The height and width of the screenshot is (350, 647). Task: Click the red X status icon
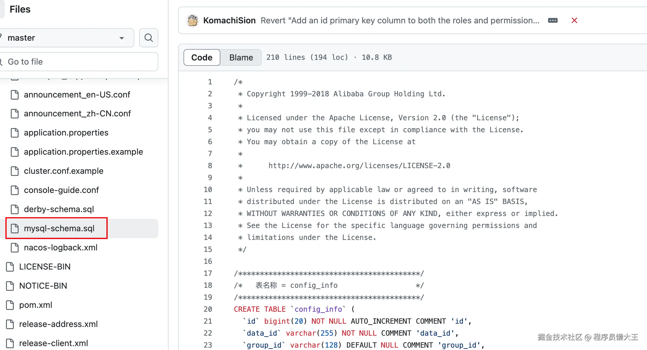point(574,20)
